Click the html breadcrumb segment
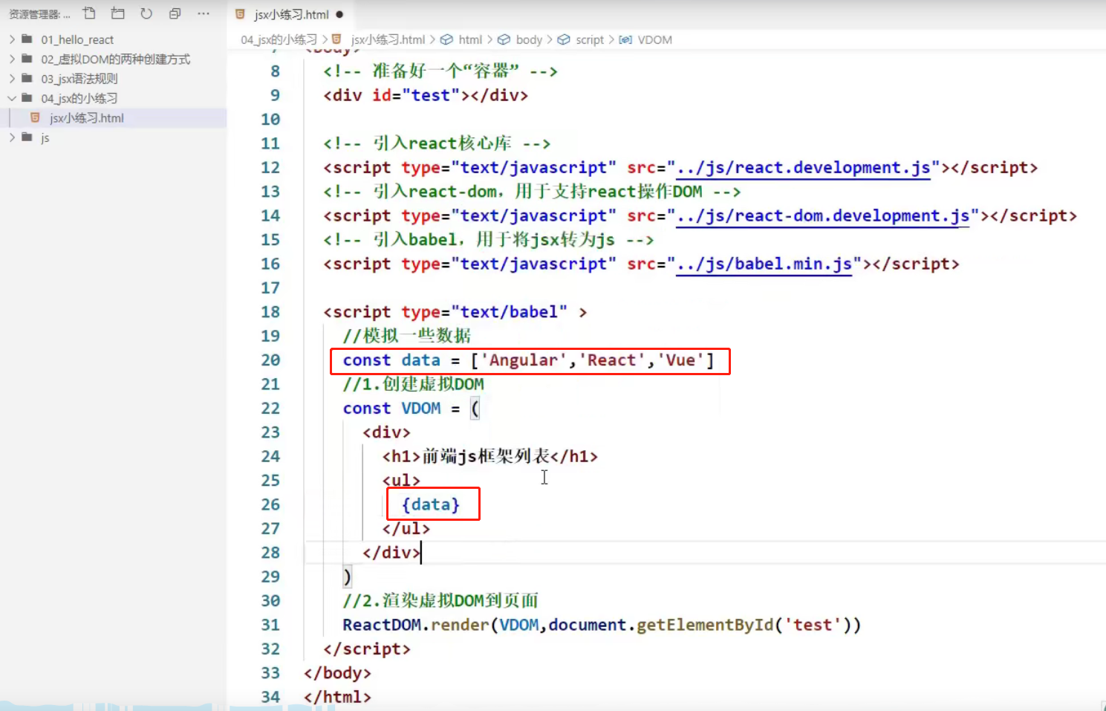Viewport: 1106px width, 711px height. click(470, 39)
